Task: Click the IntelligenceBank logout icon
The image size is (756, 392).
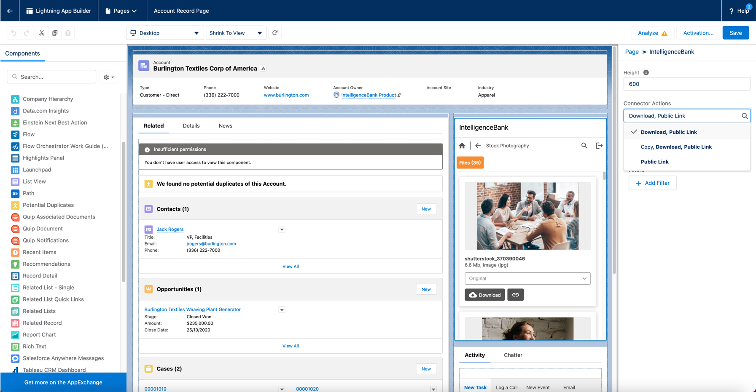Action: coord(599,146)
